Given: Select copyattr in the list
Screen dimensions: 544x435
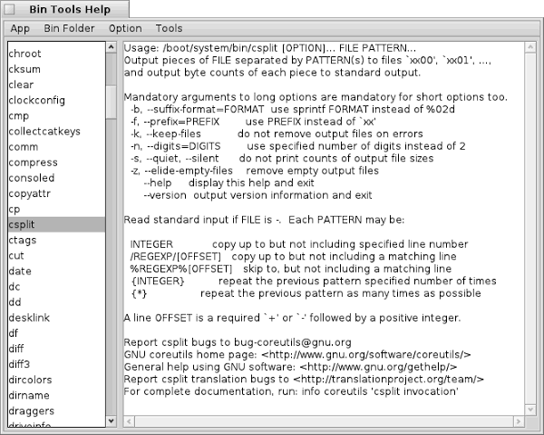Looking at the screenshot, I should click(31, 193).
